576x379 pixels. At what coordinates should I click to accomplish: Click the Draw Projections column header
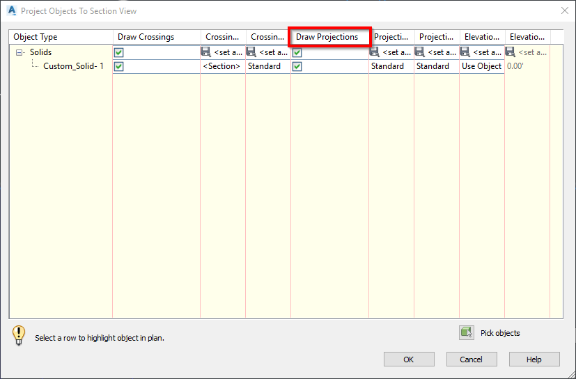pos(330,37)
